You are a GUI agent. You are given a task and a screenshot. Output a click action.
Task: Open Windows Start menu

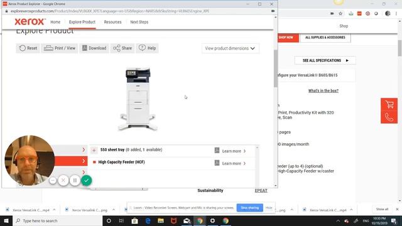tap(6, 220)
